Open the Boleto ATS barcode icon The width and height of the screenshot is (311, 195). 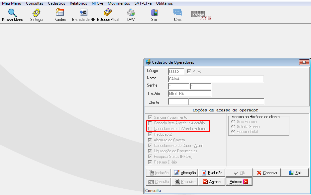click(x=201, y=15)
